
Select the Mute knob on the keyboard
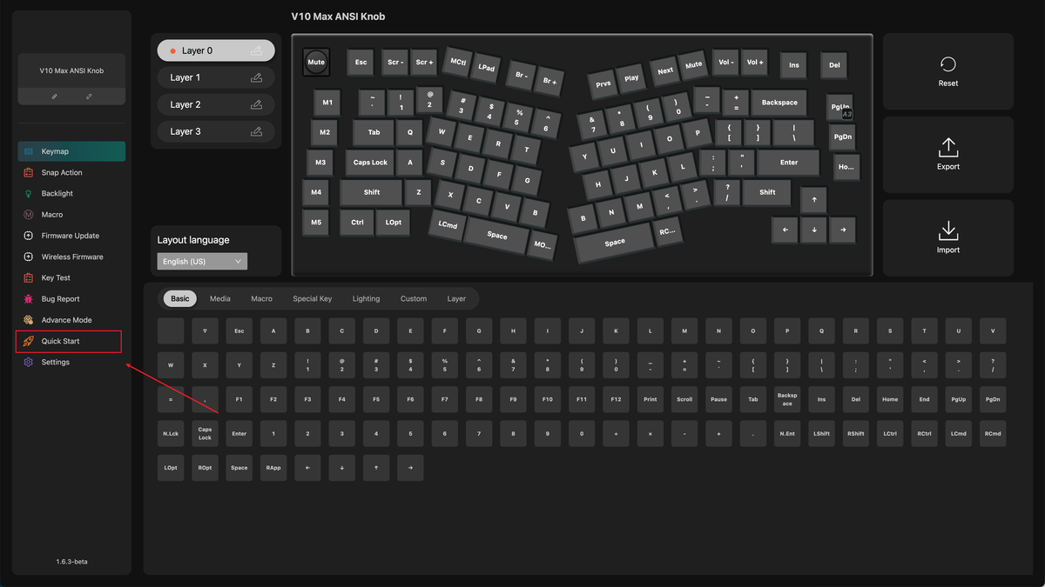coord(316,62)
